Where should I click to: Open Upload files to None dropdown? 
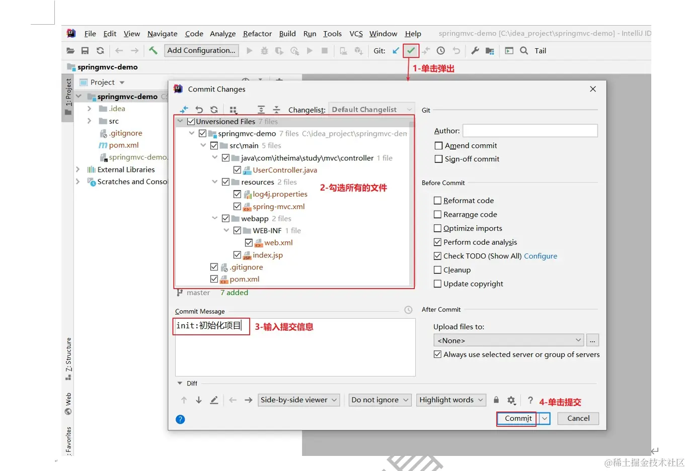[509, 340]
